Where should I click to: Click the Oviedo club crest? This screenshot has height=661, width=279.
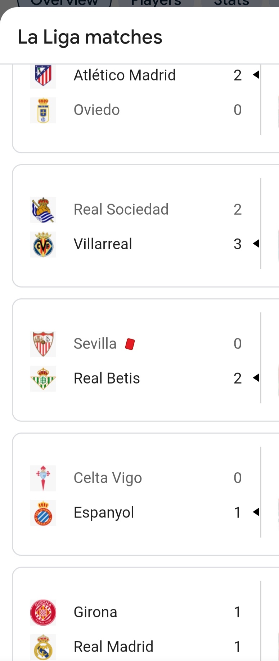click(x=43, y=110)
